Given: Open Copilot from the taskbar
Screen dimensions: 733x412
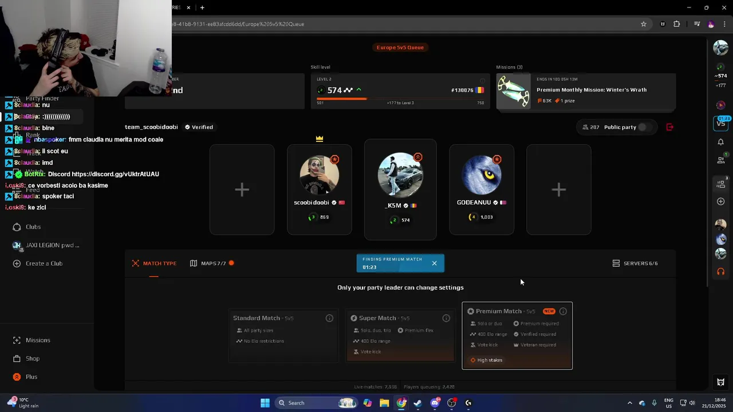Looking at the screenshot, I should (x=368, y=403).
